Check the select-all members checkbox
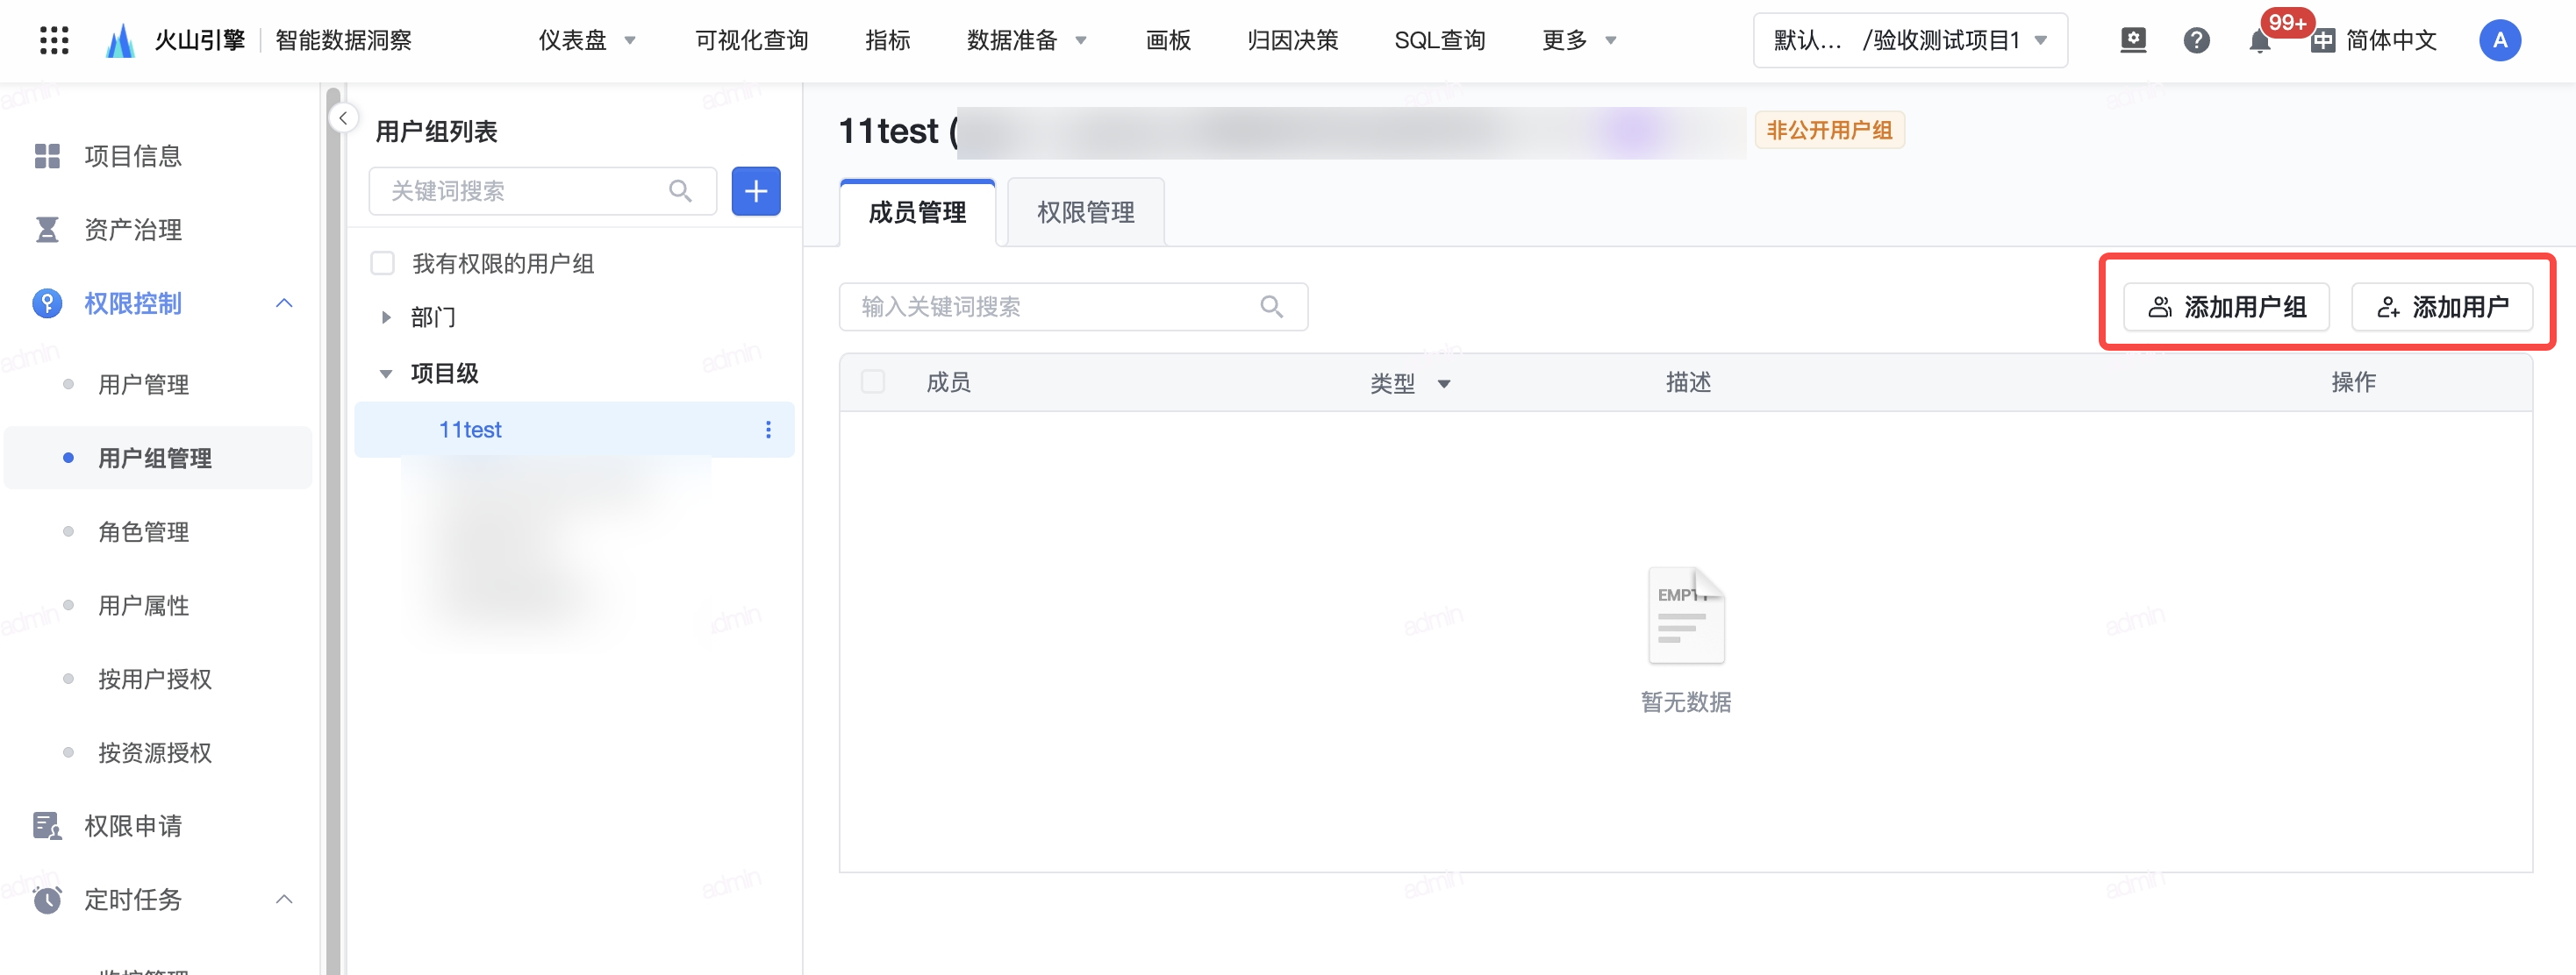 (873, 381)
